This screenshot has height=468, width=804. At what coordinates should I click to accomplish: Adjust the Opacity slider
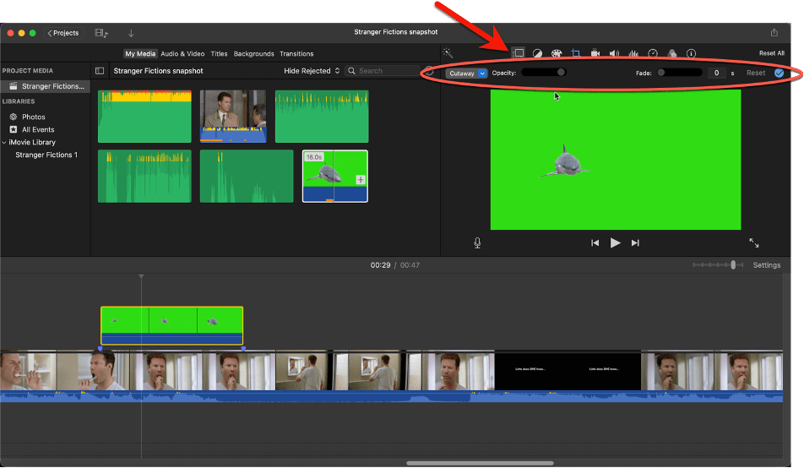pyautogui.click(x=544, y=73)
